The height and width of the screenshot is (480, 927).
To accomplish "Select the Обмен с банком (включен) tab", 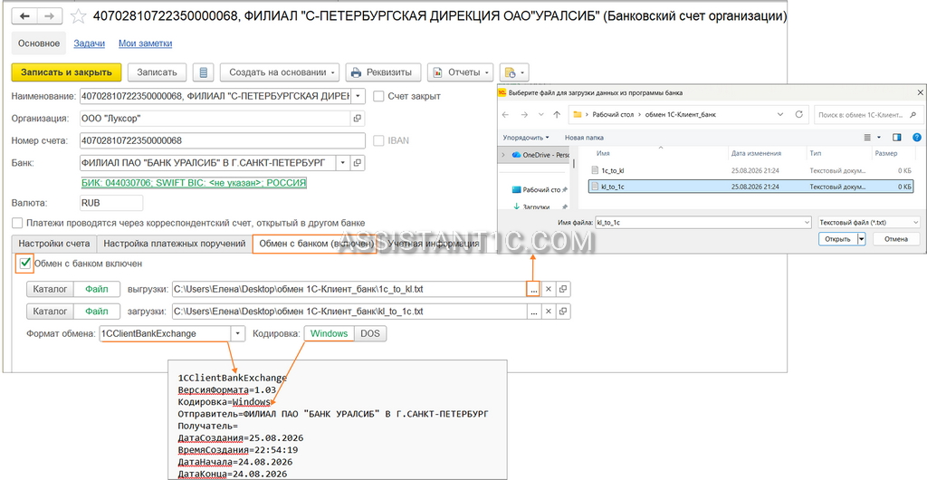I will tap(316, 244).
